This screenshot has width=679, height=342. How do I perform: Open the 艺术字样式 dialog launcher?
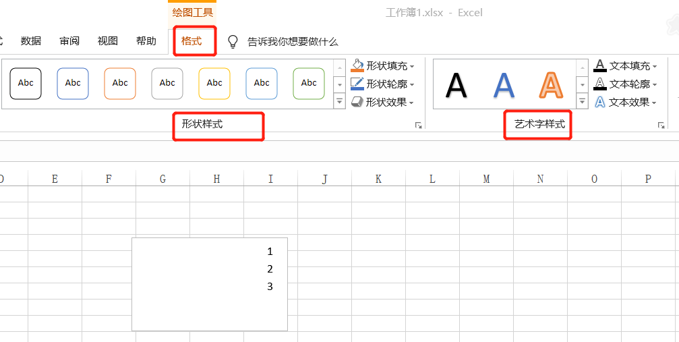(661, 125)
